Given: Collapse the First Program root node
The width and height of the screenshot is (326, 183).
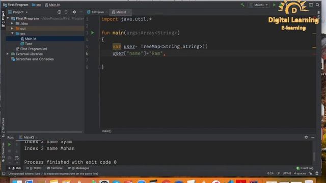Looking at the screenshot, I should 8,18.
